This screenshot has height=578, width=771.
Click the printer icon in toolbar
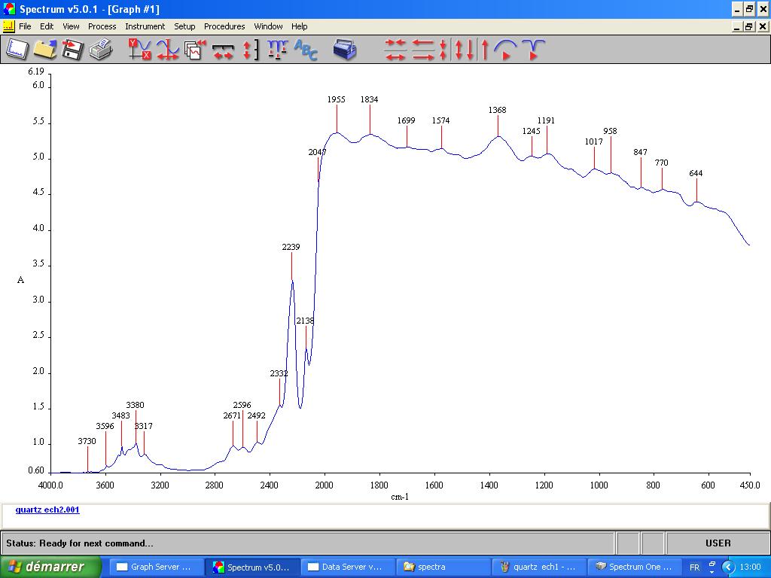point(100,50)
